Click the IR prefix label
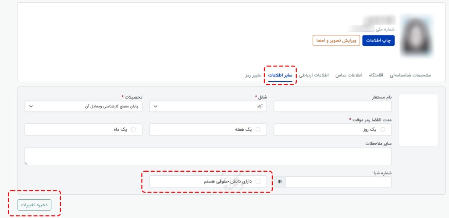Viewport: 449px width, 218px height. pyautogui.click(x=280, y=182)
